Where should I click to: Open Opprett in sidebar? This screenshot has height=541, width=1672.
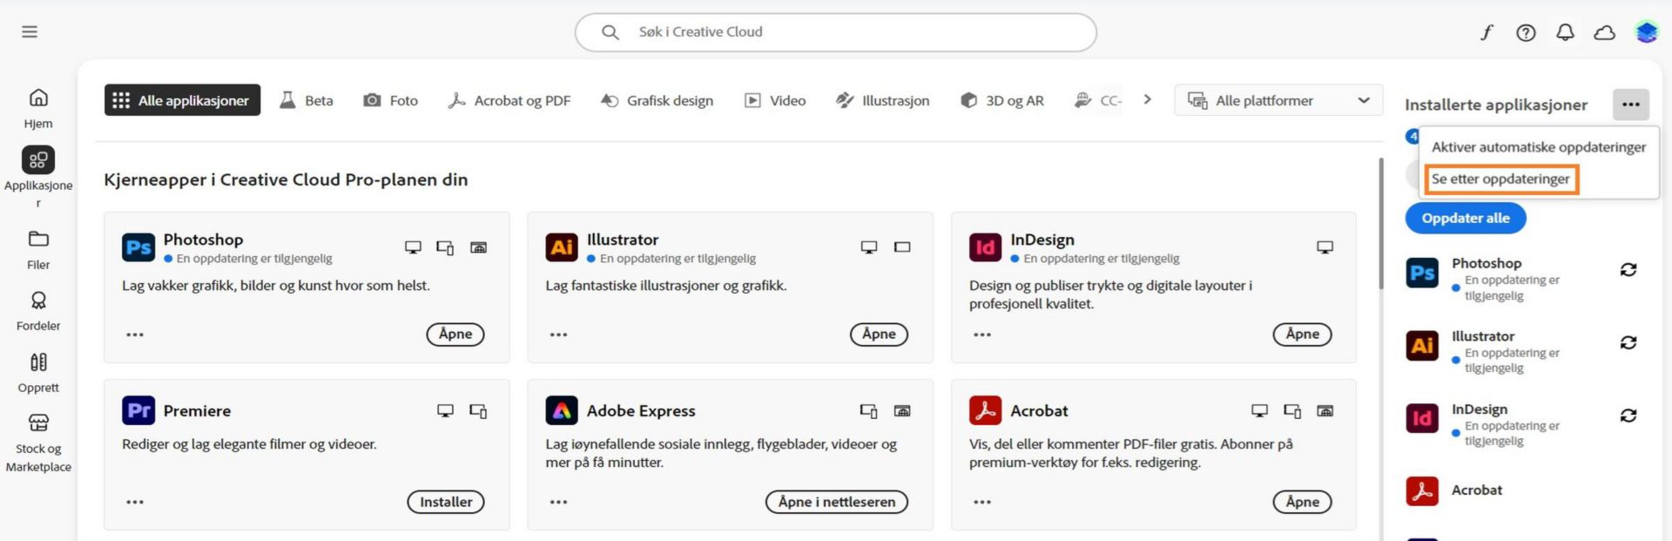[x=38, y=373]
